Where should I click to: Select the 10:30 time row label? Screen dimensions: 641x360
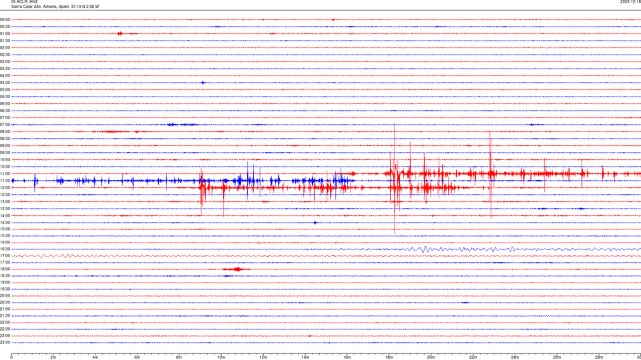pyautogui.click(x=5, y=167)
